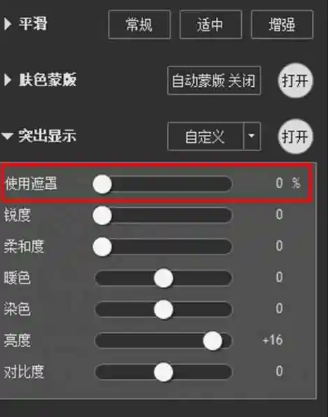Viewport: 328px width, 417px height.
Task: Expand the 平滑 section triangle
Action: [x=8, y=24]
